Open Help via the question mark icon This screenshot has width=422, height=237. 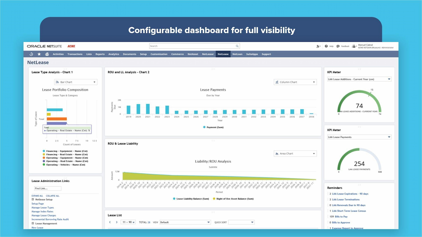click(326, 46)
